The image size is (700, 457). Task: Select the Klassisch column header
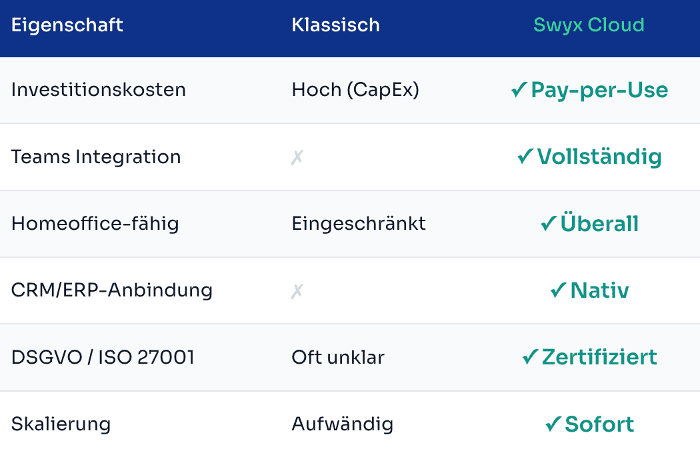tap(335, 25)
